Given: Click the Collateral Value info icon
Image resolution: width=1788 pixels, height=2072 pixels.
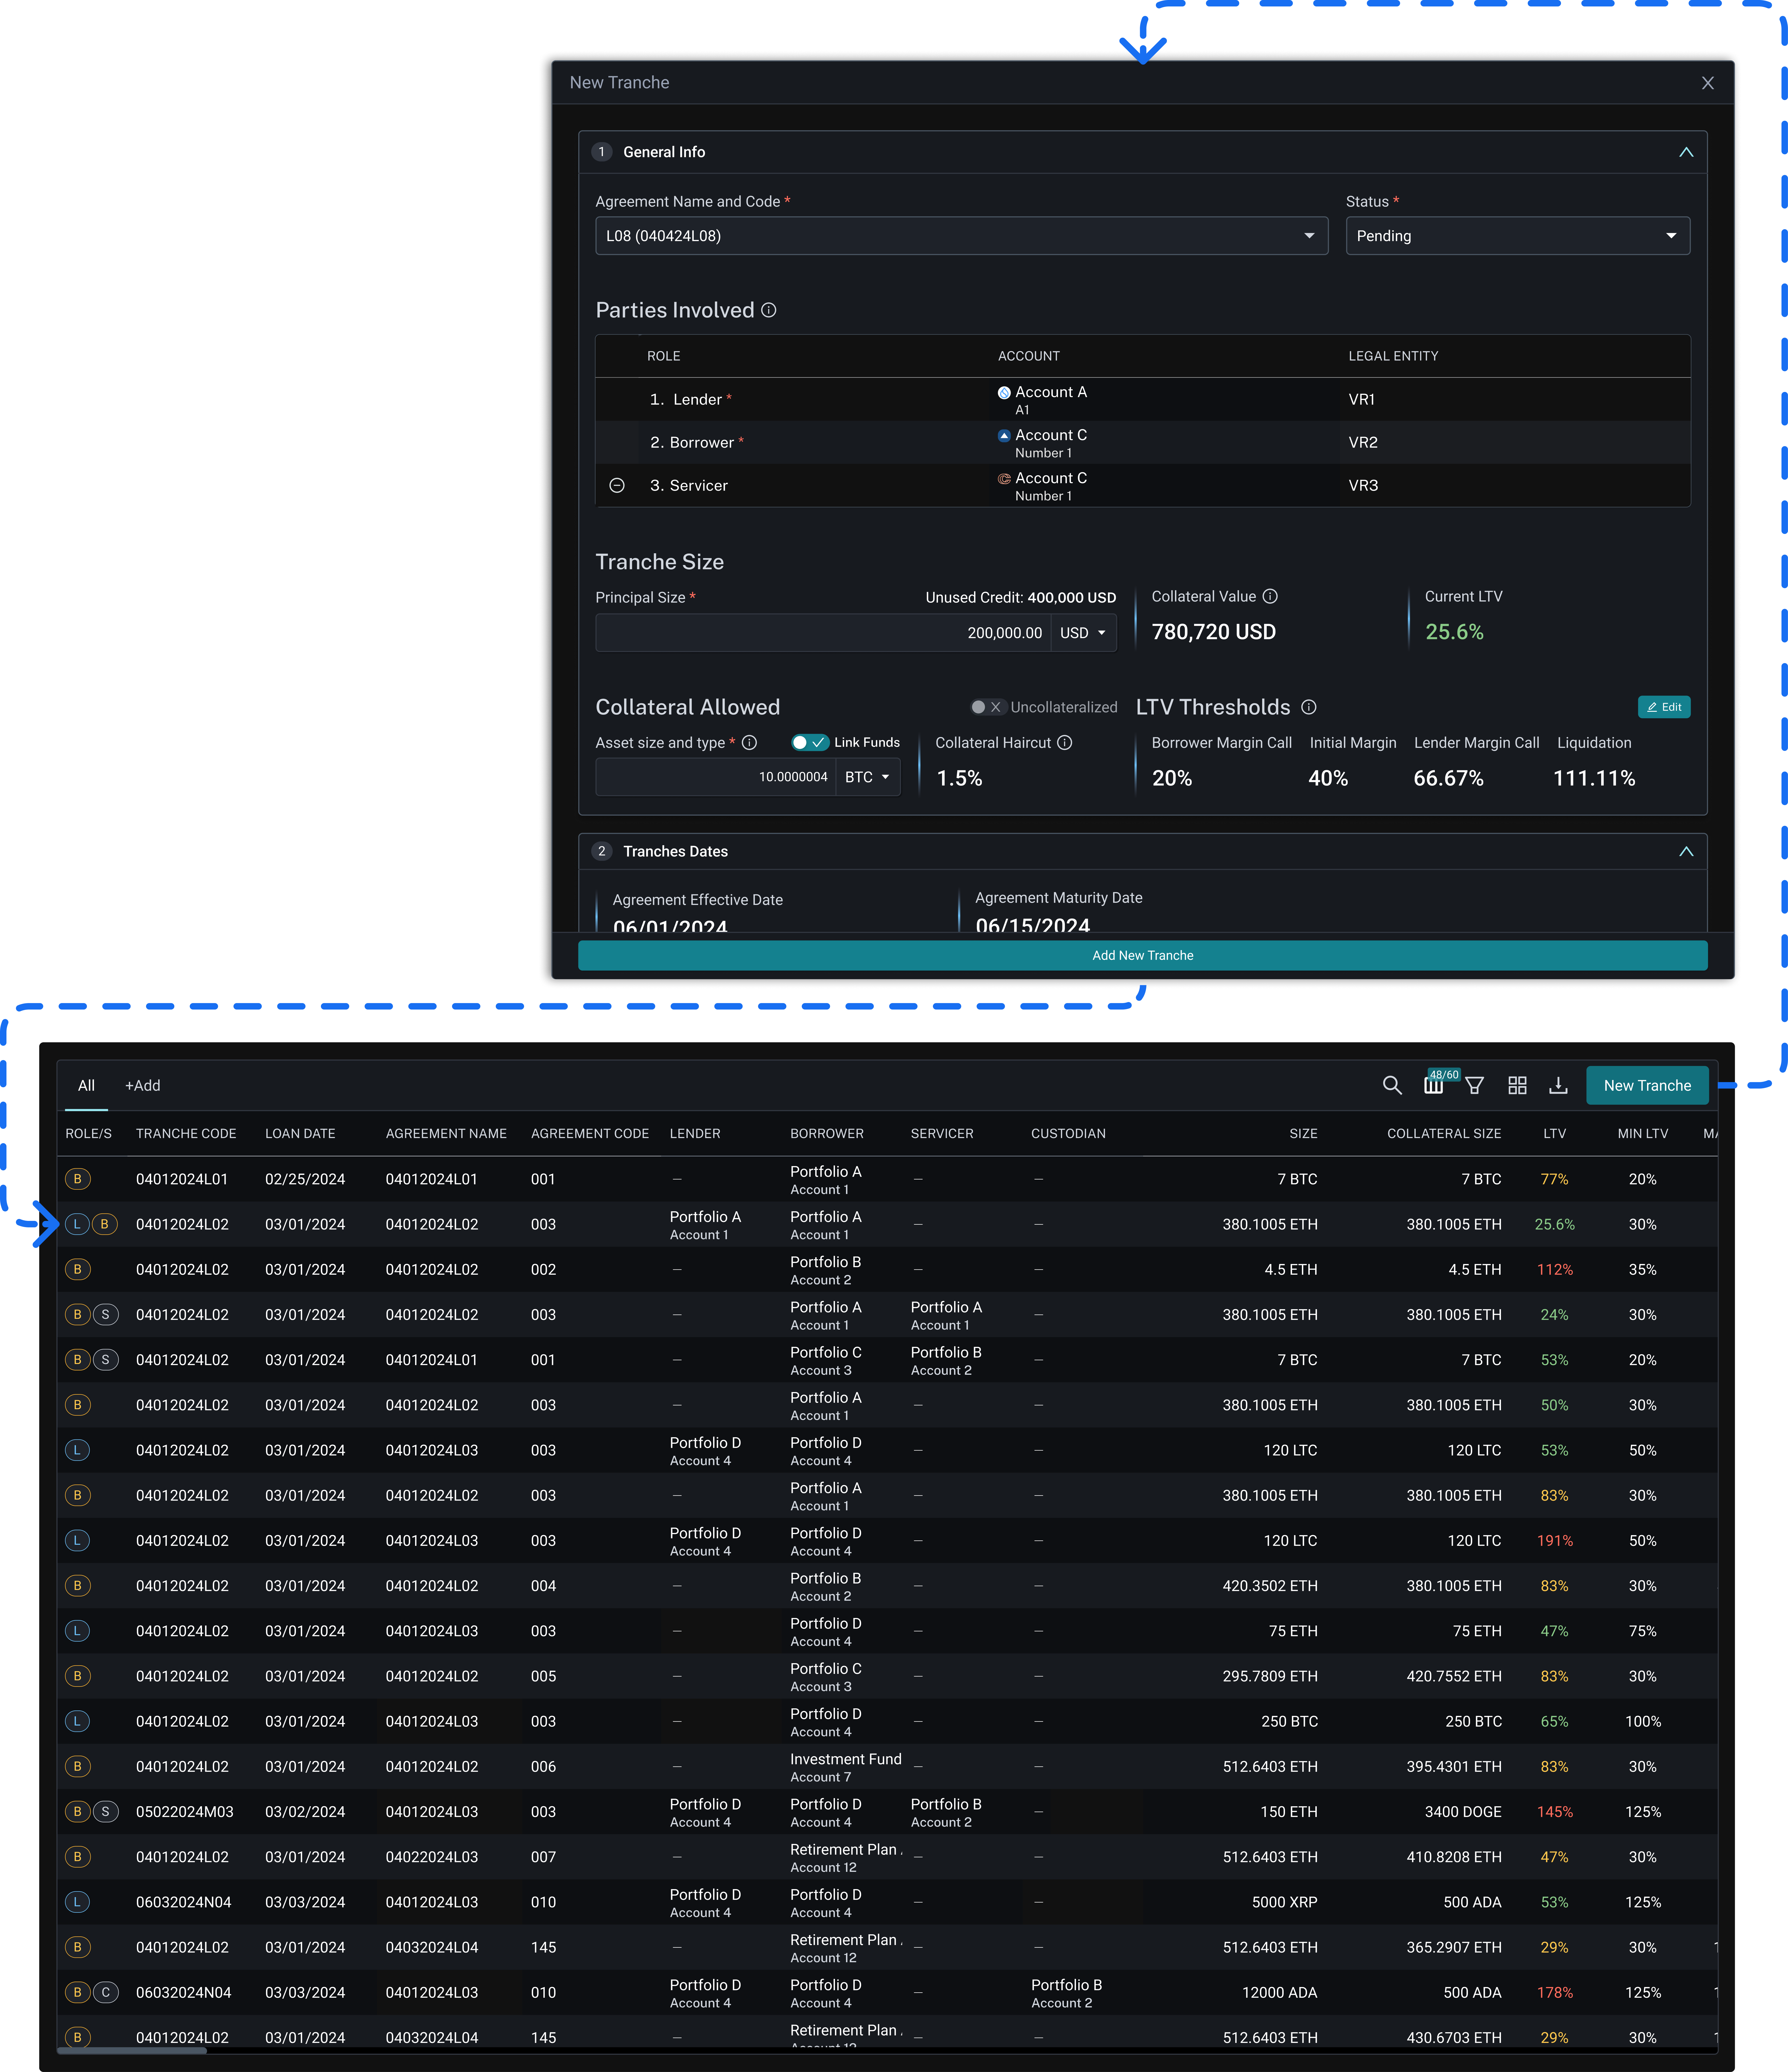Looking at the screenshot, I should click(1270, 596).
